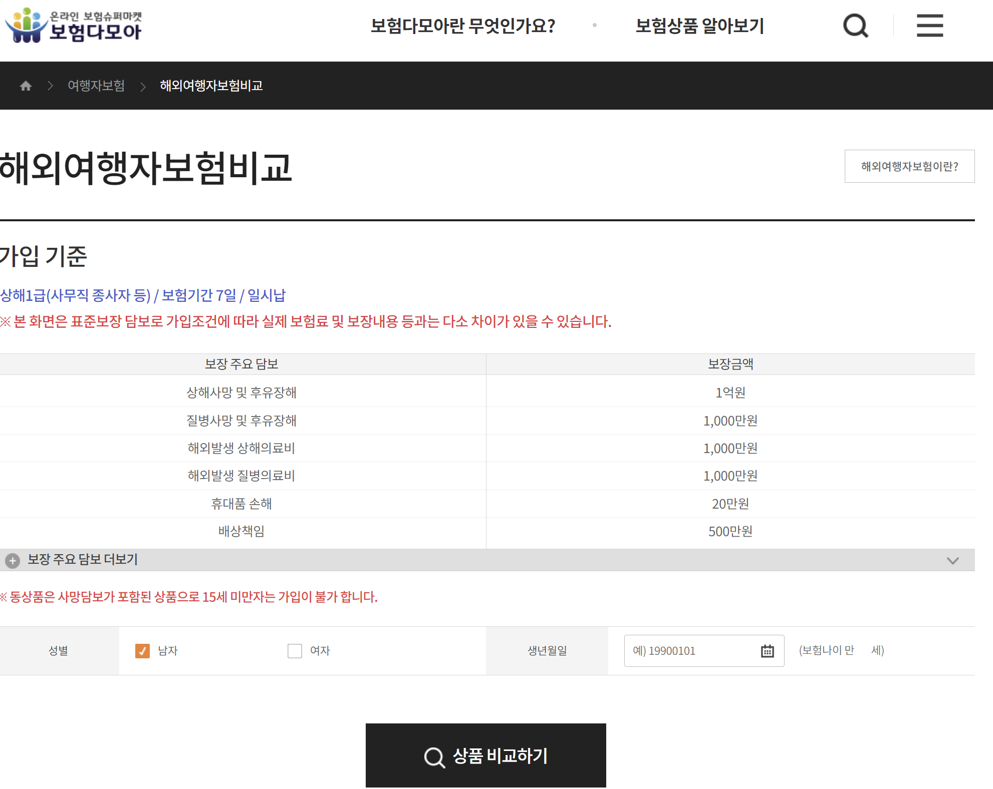Open the search magnifier icon
Screen dimensions: 993x789
[855, 26]
